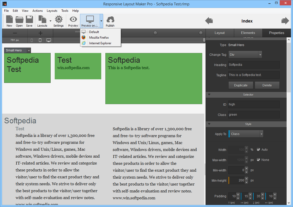Open the Edit menu
Image resolution: width=293 pixels, height=207 pixels.
tap(15, 11)
